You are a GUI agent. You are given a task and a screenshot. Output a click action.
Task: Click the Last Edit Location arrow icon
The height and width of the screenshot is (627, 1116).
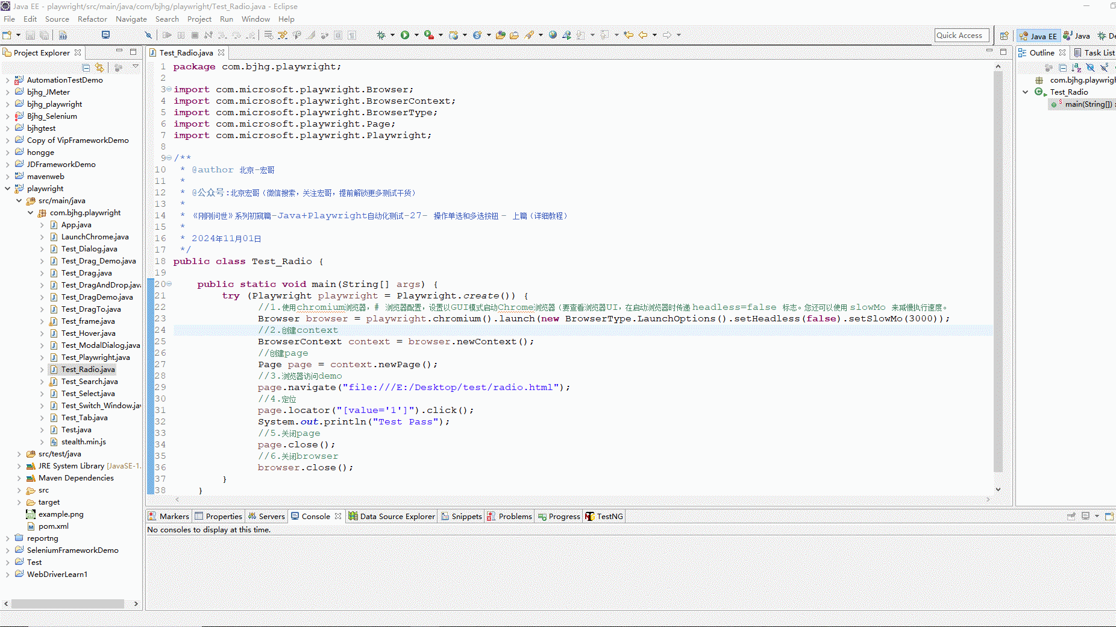click(629, 35)
